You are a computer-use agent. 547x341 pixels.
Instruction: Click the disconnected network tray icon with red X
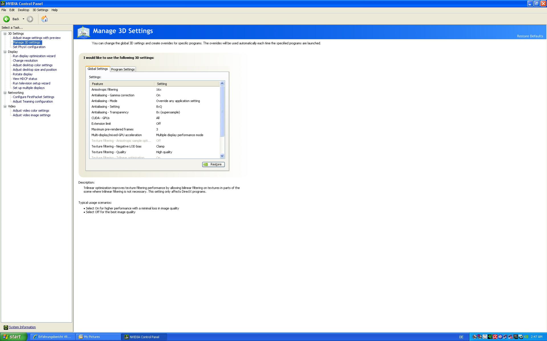coord(511,337)
